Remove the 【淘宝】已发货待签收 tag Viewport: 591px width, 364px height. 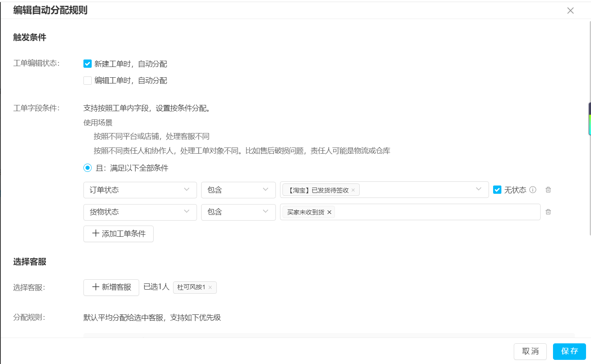coord(353,190)
